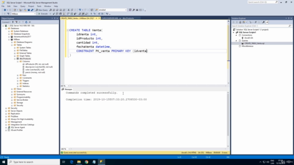Open Microsoft Edge from taskbar
Viewport: 294px width, 165px height.
[x=72, y=162]
